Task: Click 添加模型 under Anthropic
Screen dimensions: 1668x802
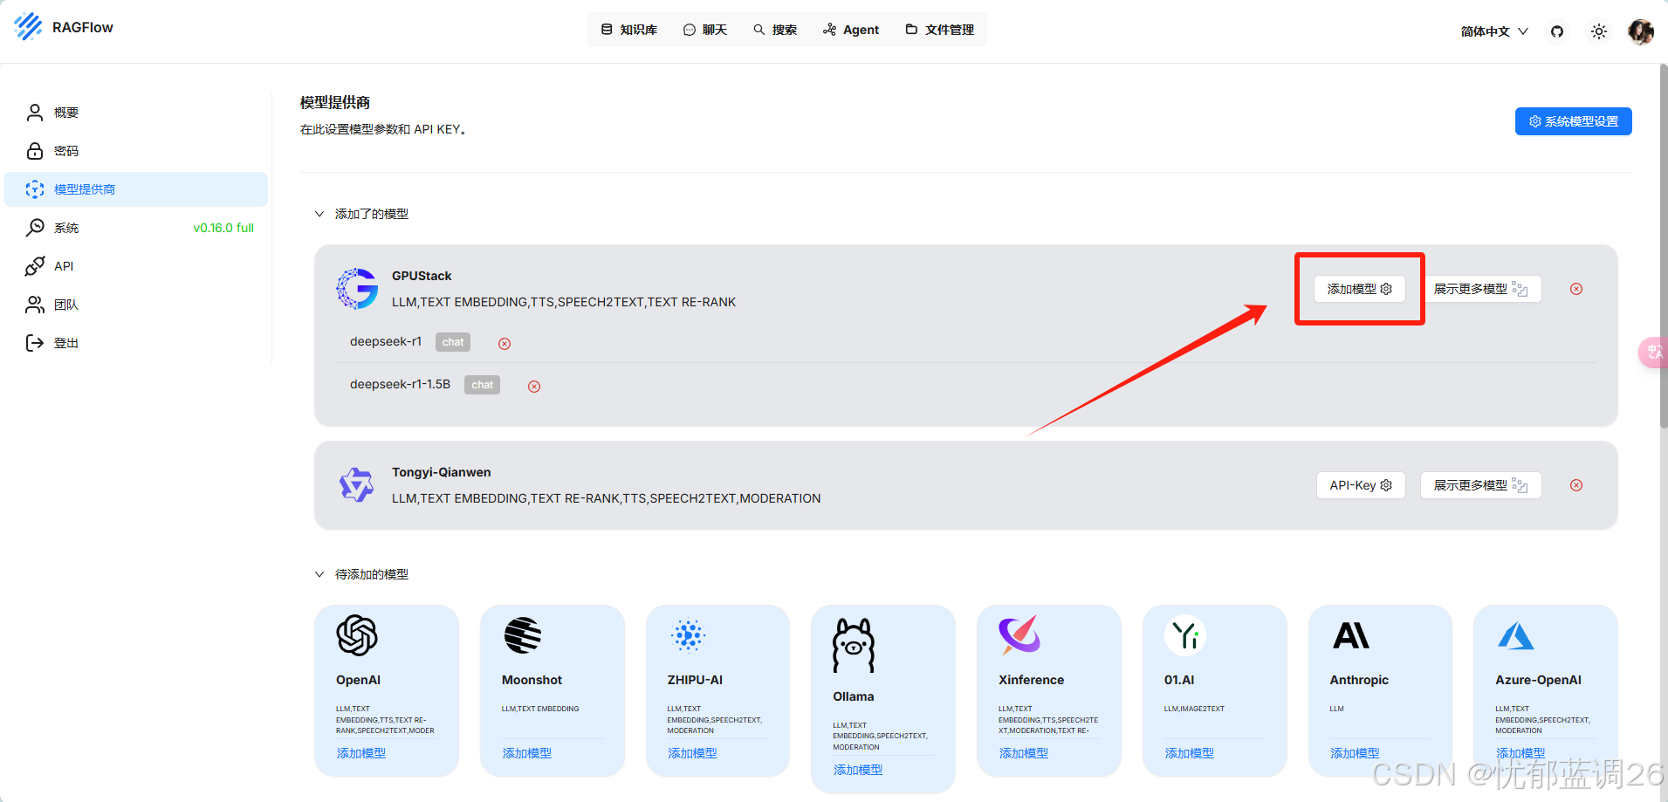Action: coord(1355,753)
